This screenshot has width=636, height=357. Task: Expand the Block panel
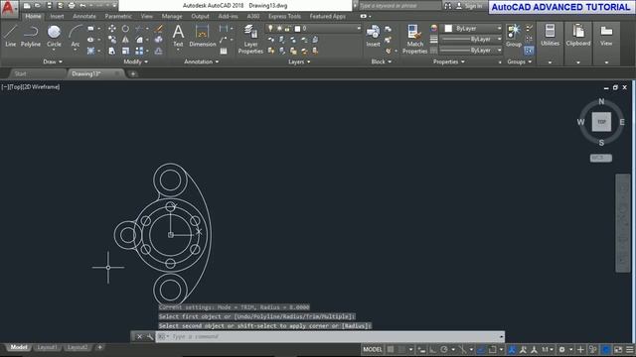coord(382,61)
